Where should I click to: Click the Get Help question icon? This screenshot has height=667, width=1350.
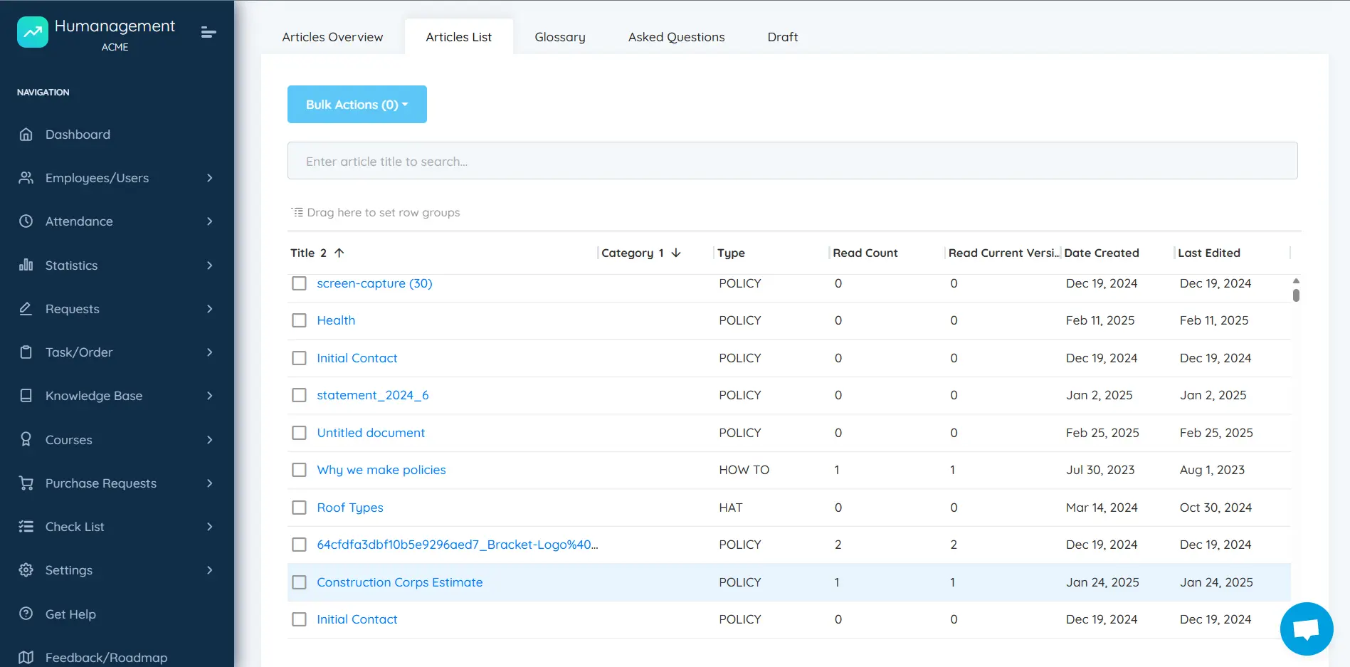click(x=26, y=614)
